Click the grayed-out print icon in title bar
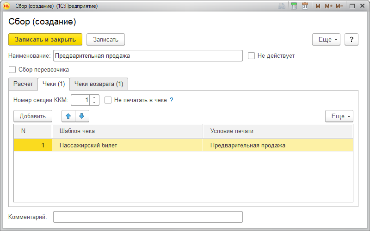The image size is (370, 231). click(281, 6)
